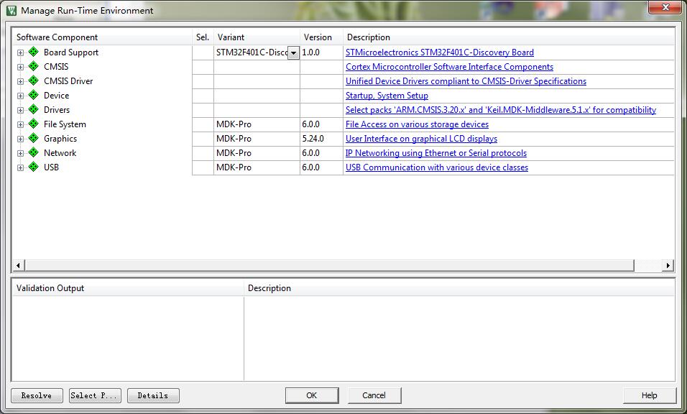Click the right arrow of horizontal scrollbar
The width and height of the screenshot is (687, 414).
pyautogui.click(x=668, y=265)
